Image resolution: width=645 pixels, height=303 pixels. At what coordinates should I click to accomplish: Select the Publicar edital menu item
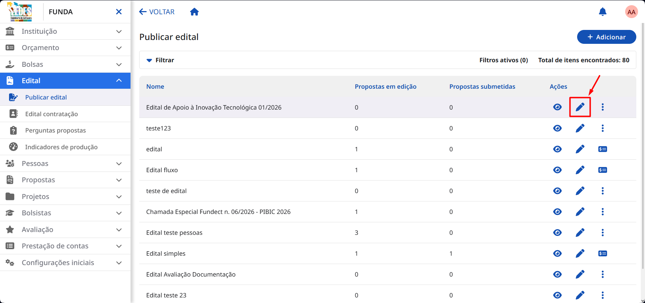pyautogui.click(x=65, y=97)
